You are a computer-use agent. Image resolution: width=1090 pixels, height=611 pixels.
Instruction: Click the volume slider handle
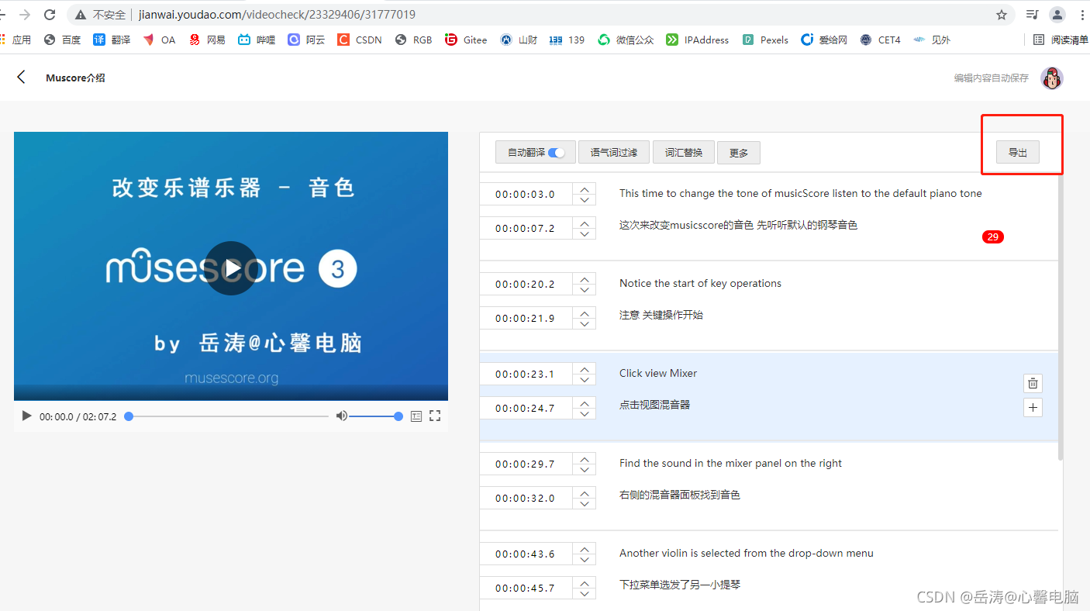(x=398, y=416)
